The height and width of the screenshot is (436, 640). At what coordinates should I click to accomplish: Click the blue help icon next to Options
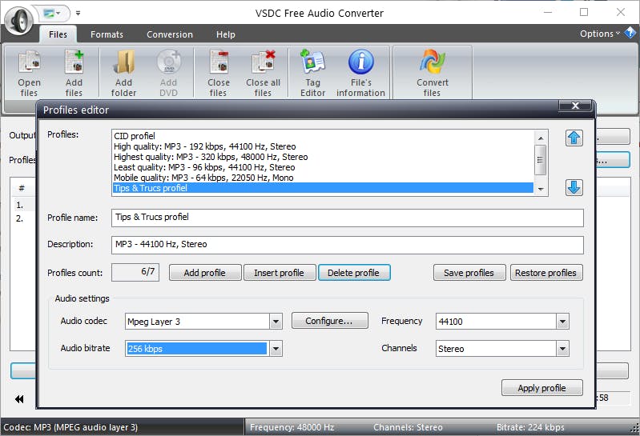tap(630, 33)
